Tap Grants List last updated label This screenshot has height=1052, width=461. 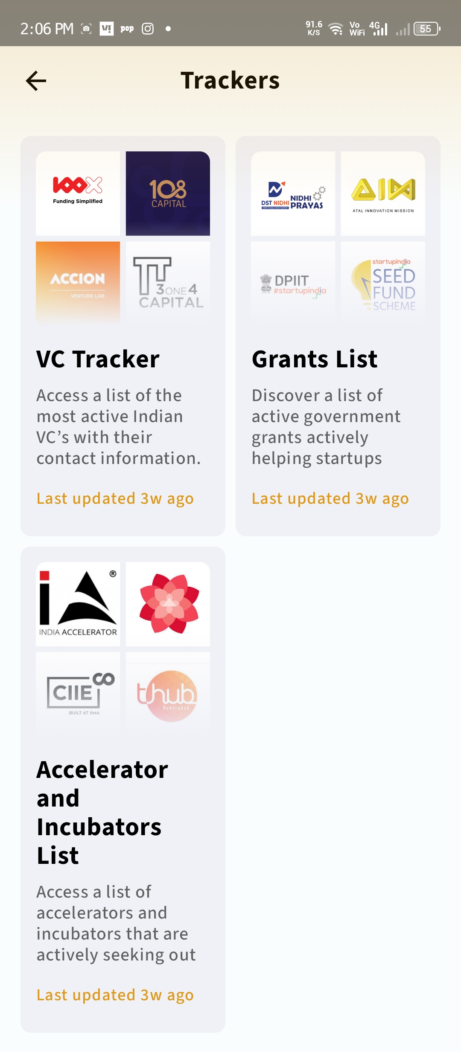330,499
